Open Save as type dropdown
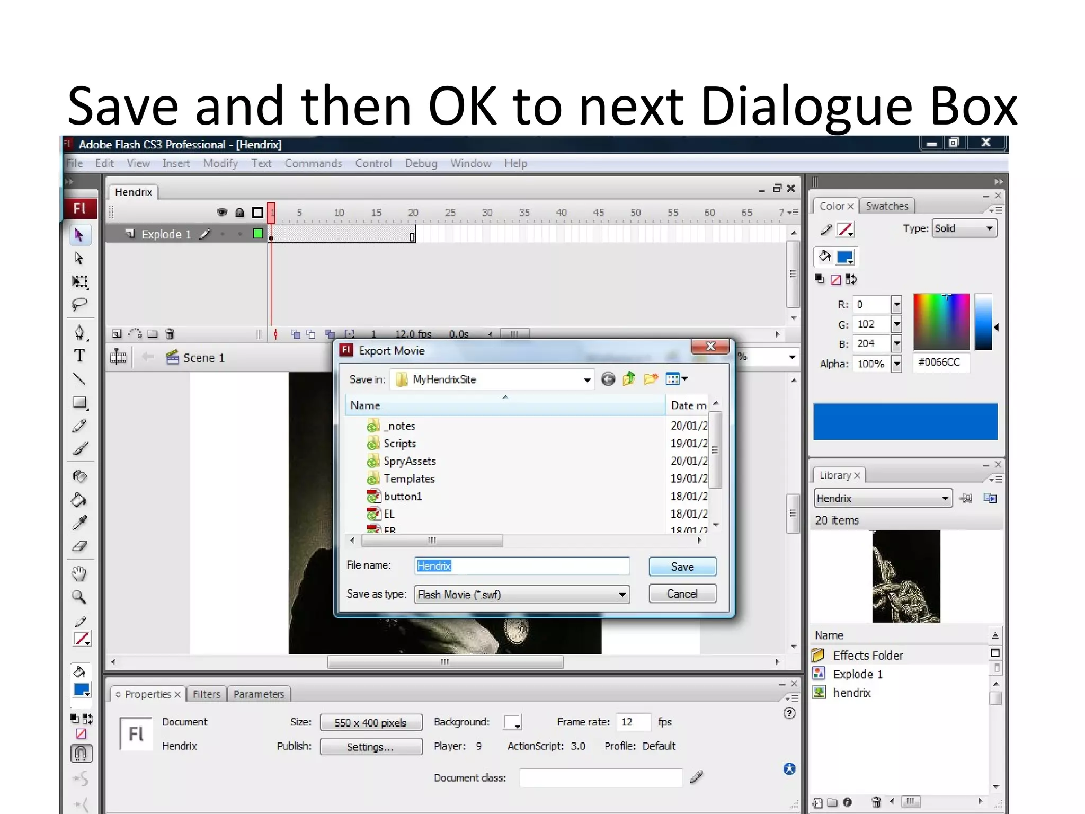The height and width of the screenshot is (814, 1085). (622, 595)
